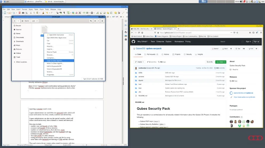Open the file manager hamburger menu
265x148 pixels.
[103, 21]
